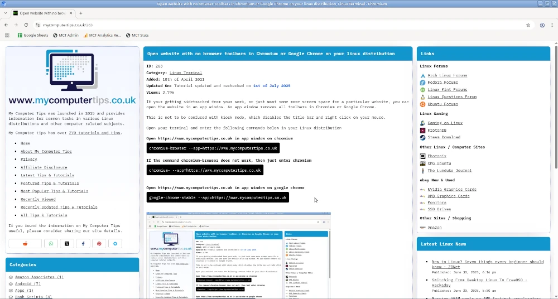This screenshot has width=558, height=299.
Task: Share this site on X
Action: (x=67, y=244)
